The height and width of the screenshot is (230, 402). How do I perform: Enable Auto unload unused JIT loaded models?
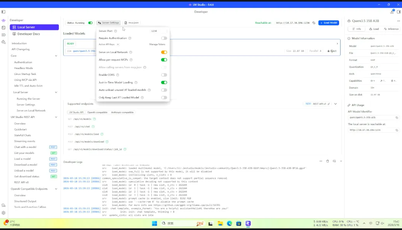pyautogui.click(x=164, y=90)
